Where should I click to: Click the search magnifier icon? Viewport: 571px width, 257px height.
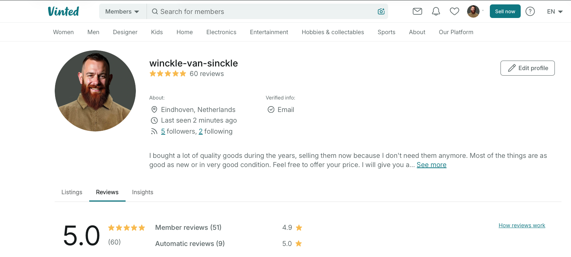(x=155, y=11)
